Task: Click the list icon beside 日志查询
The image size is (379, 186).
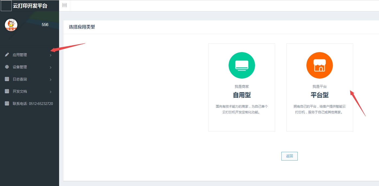Action: coord(7,79)
